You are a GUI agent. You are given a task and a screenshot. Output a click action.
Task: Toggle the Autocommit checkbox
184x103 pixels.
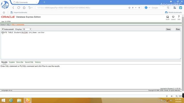[x=3, y=29]
